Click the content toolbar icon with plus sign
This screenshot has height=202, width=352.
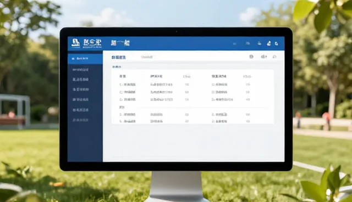point(264,57)
